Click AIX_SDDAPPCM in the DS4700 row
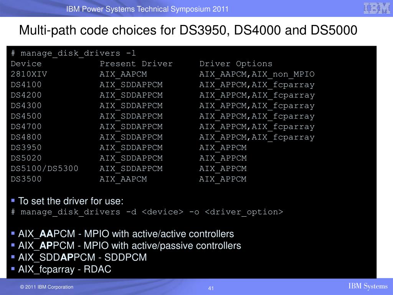Viewport: 393px width, 295px height. coord(131,127)
